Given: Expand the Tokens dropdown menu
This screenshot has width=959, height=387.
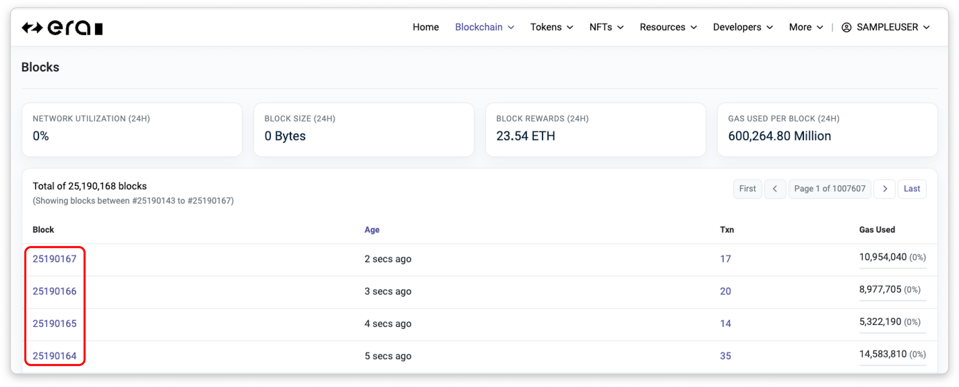Looking at the screenshot, I should pyautogui.click(x=551, y=27).
